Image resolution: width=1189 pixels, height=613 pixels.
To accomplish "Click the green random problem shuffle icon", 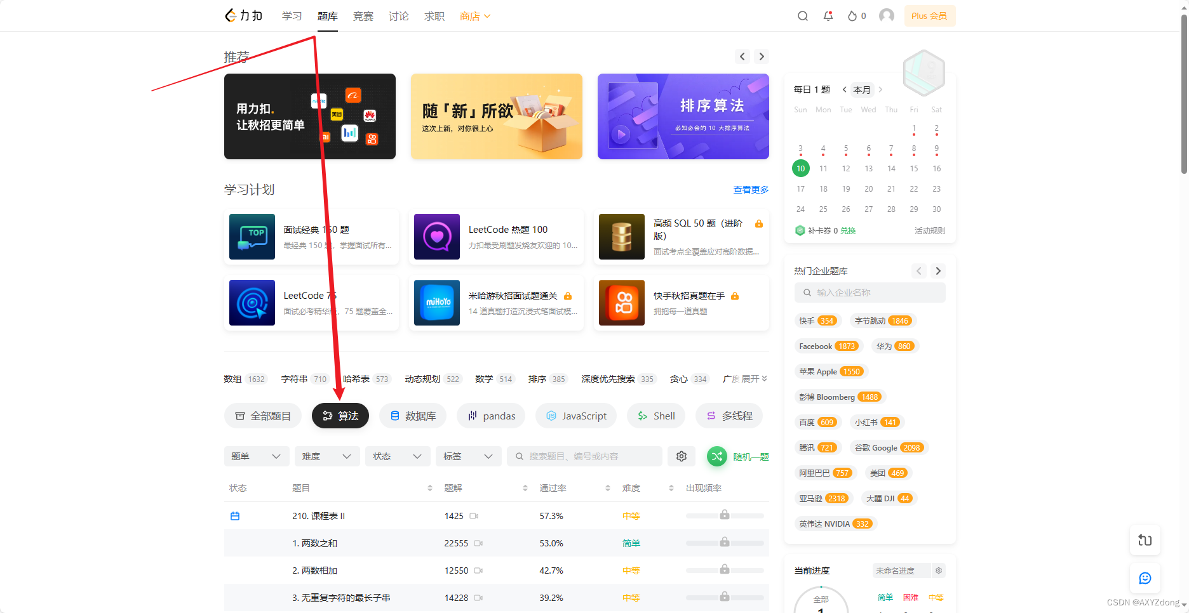I will point(717,456).
